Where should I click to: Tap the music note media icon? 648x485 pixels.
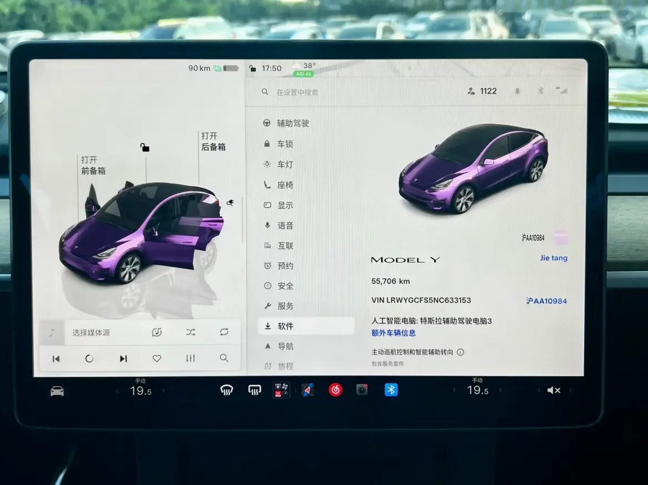point(52,332)
